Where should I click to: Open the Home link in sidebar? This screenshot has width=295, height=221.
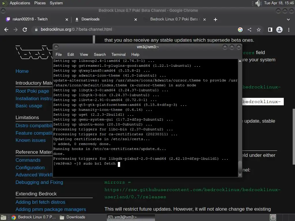22,71
